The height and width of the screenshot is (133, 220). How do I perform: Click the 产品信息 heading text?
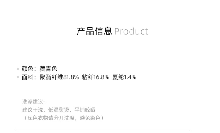(94, 31)
